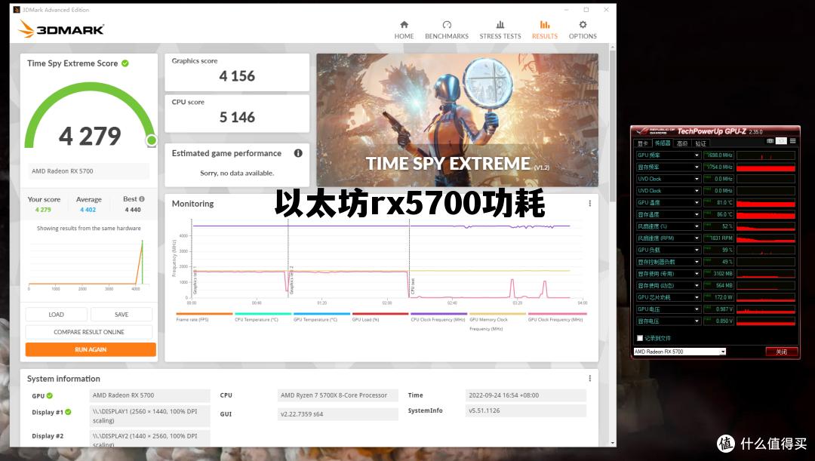This screenshot has height=461, width=815.
Task: Open the System information options menu
Action: (589, 378)
